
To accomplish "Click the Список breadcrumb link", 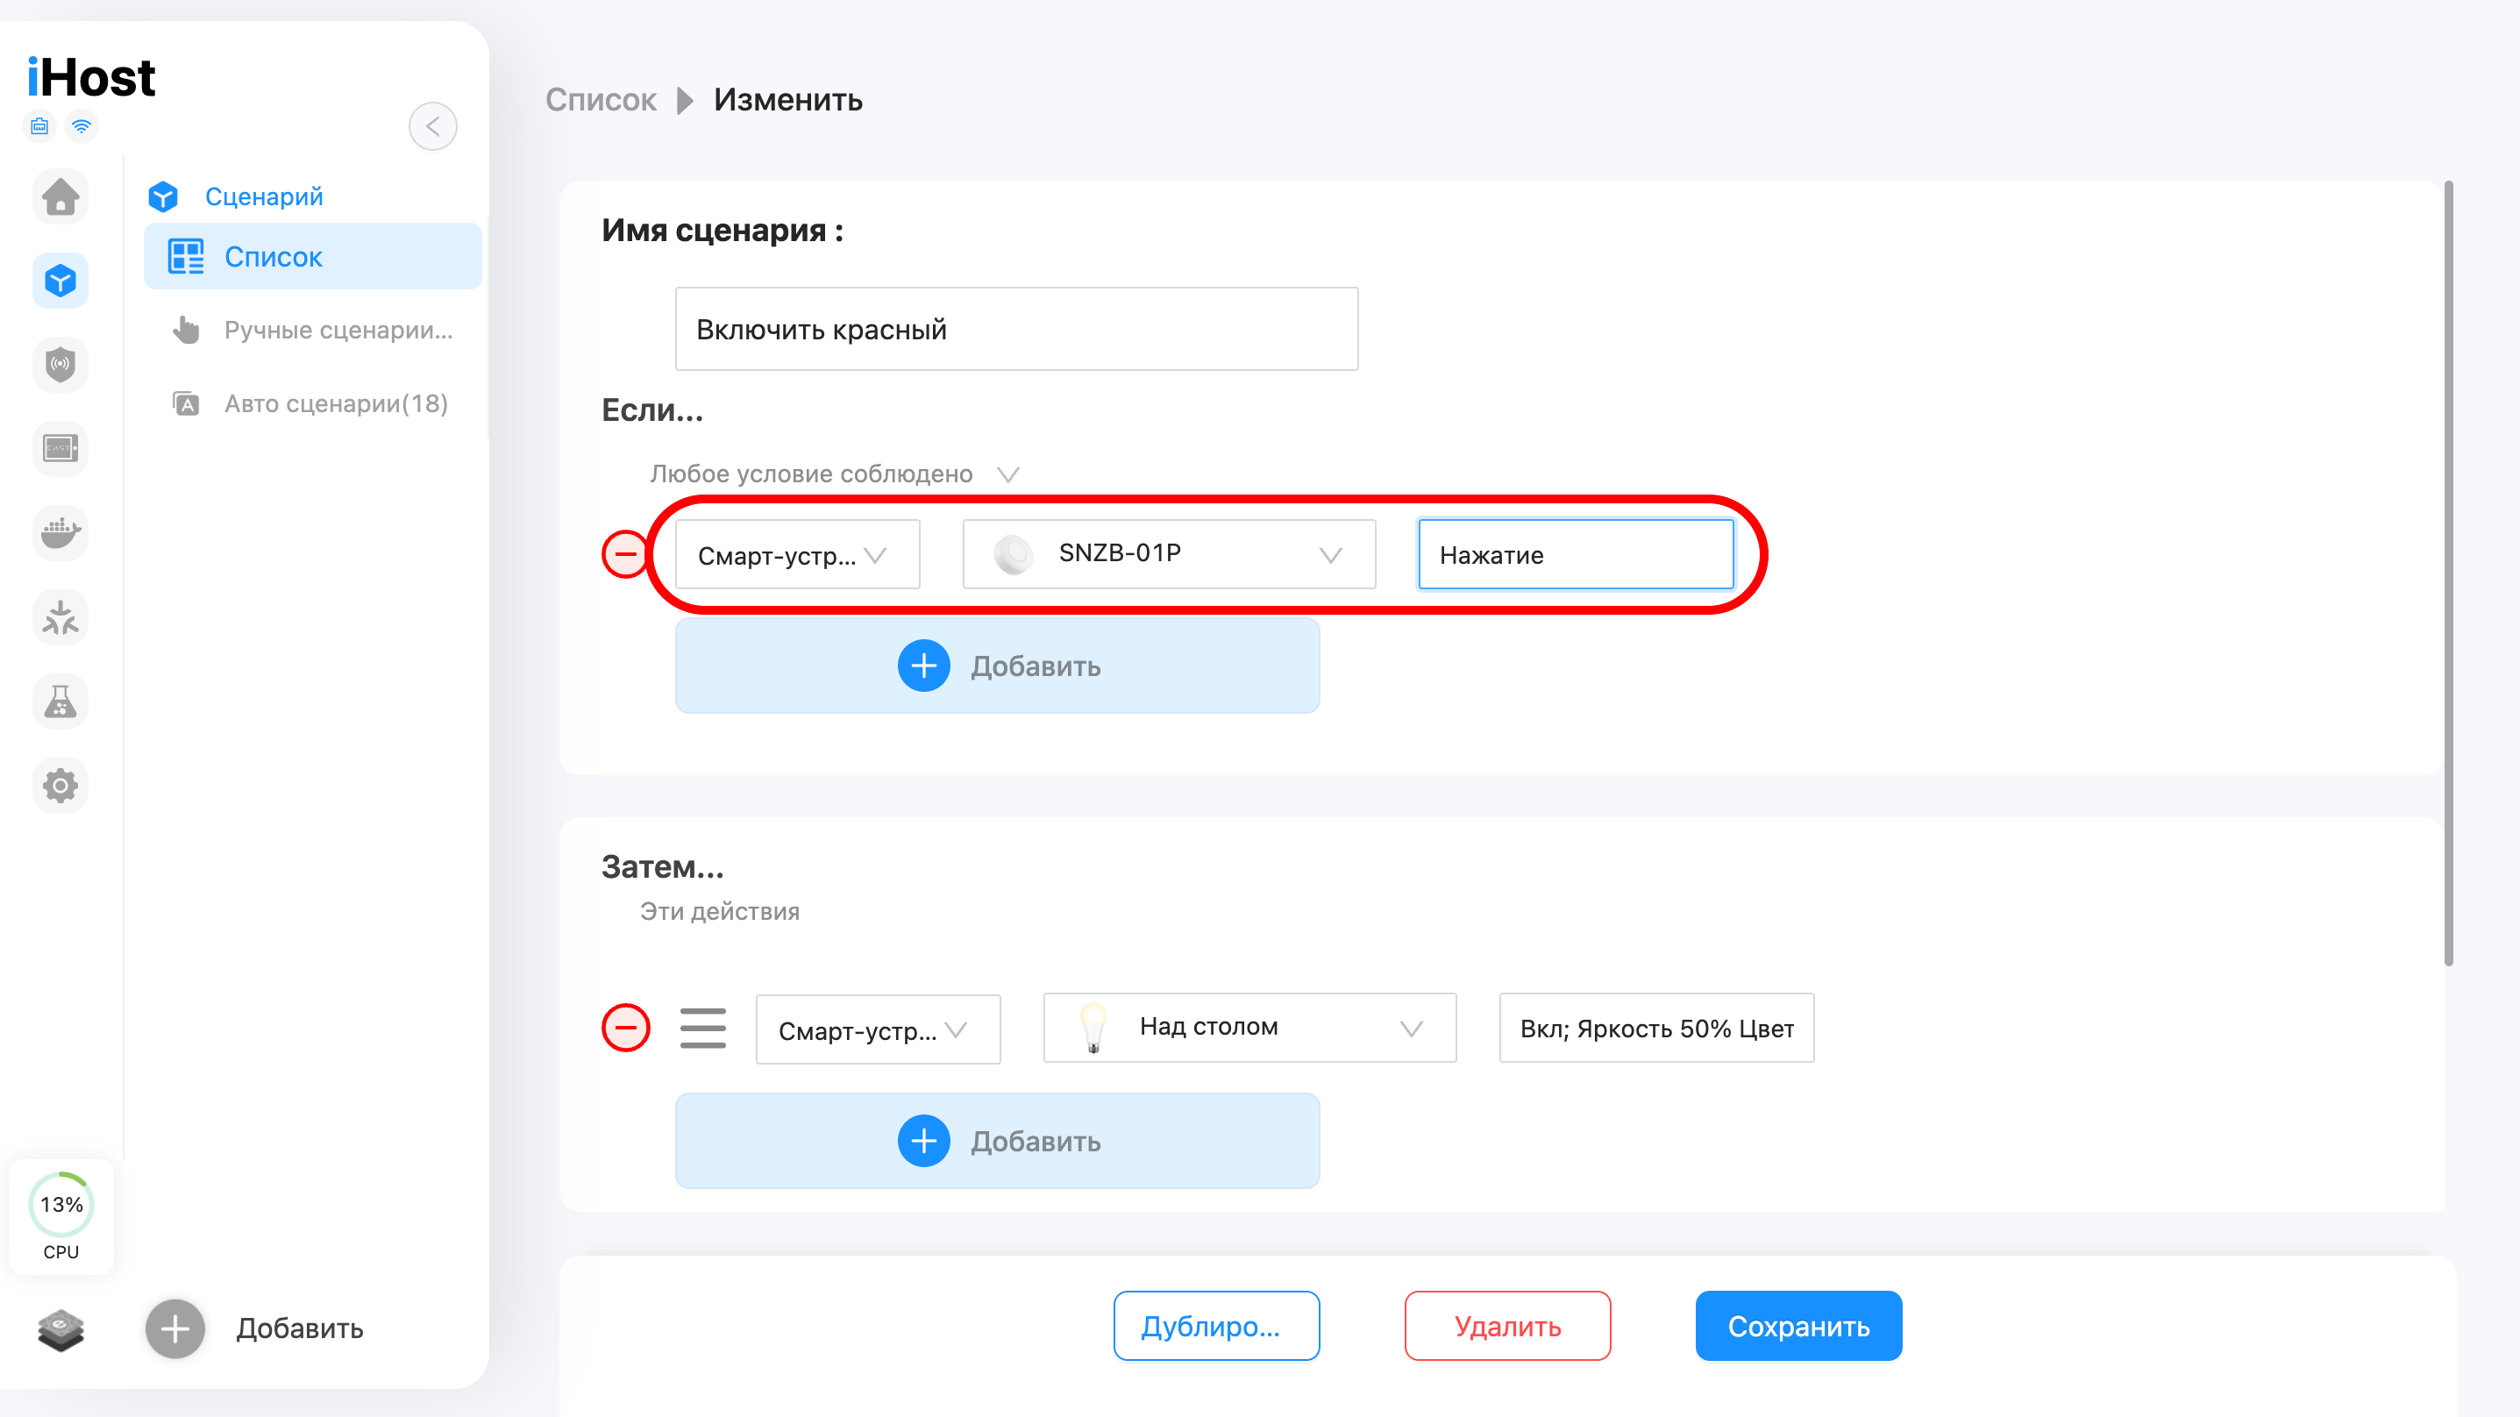I will (601, 100).
